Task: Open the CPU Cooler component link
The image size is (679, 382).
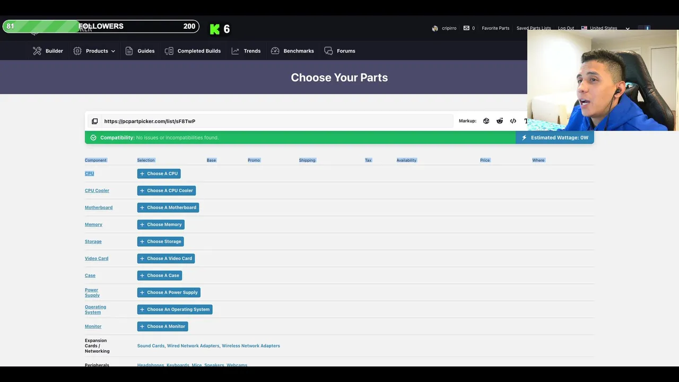Action: coord(97,190)
